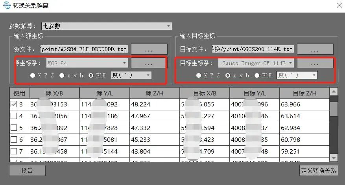The height and width of the screenshot is (185, 345).
Task: Select target x y h radio button
Action: pos(228,75)
